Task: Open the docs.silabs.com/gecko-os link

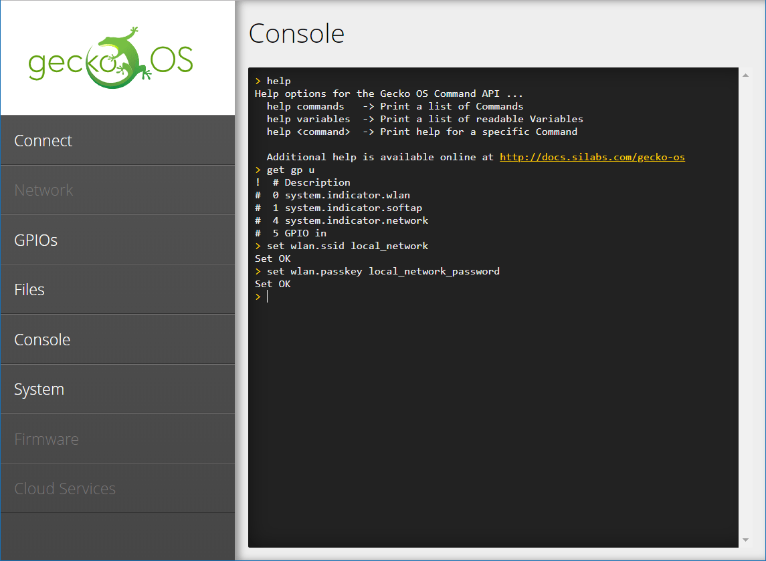Action: pos(592,157)
